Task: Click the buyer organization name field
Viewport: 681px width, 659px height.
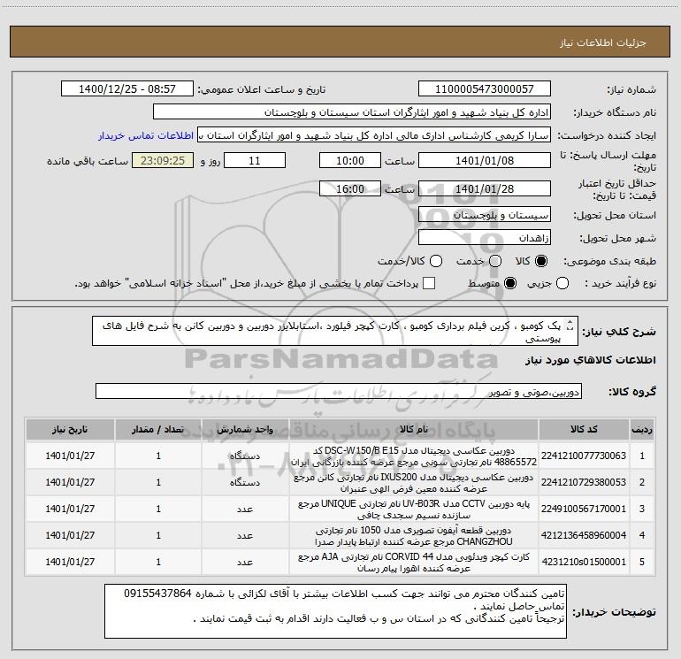Action: coord(352,112)
